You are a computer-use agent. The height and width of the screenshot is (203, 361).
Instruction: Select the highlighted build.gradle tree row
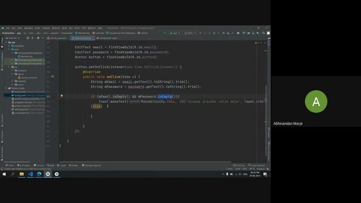tap(24, 95)
